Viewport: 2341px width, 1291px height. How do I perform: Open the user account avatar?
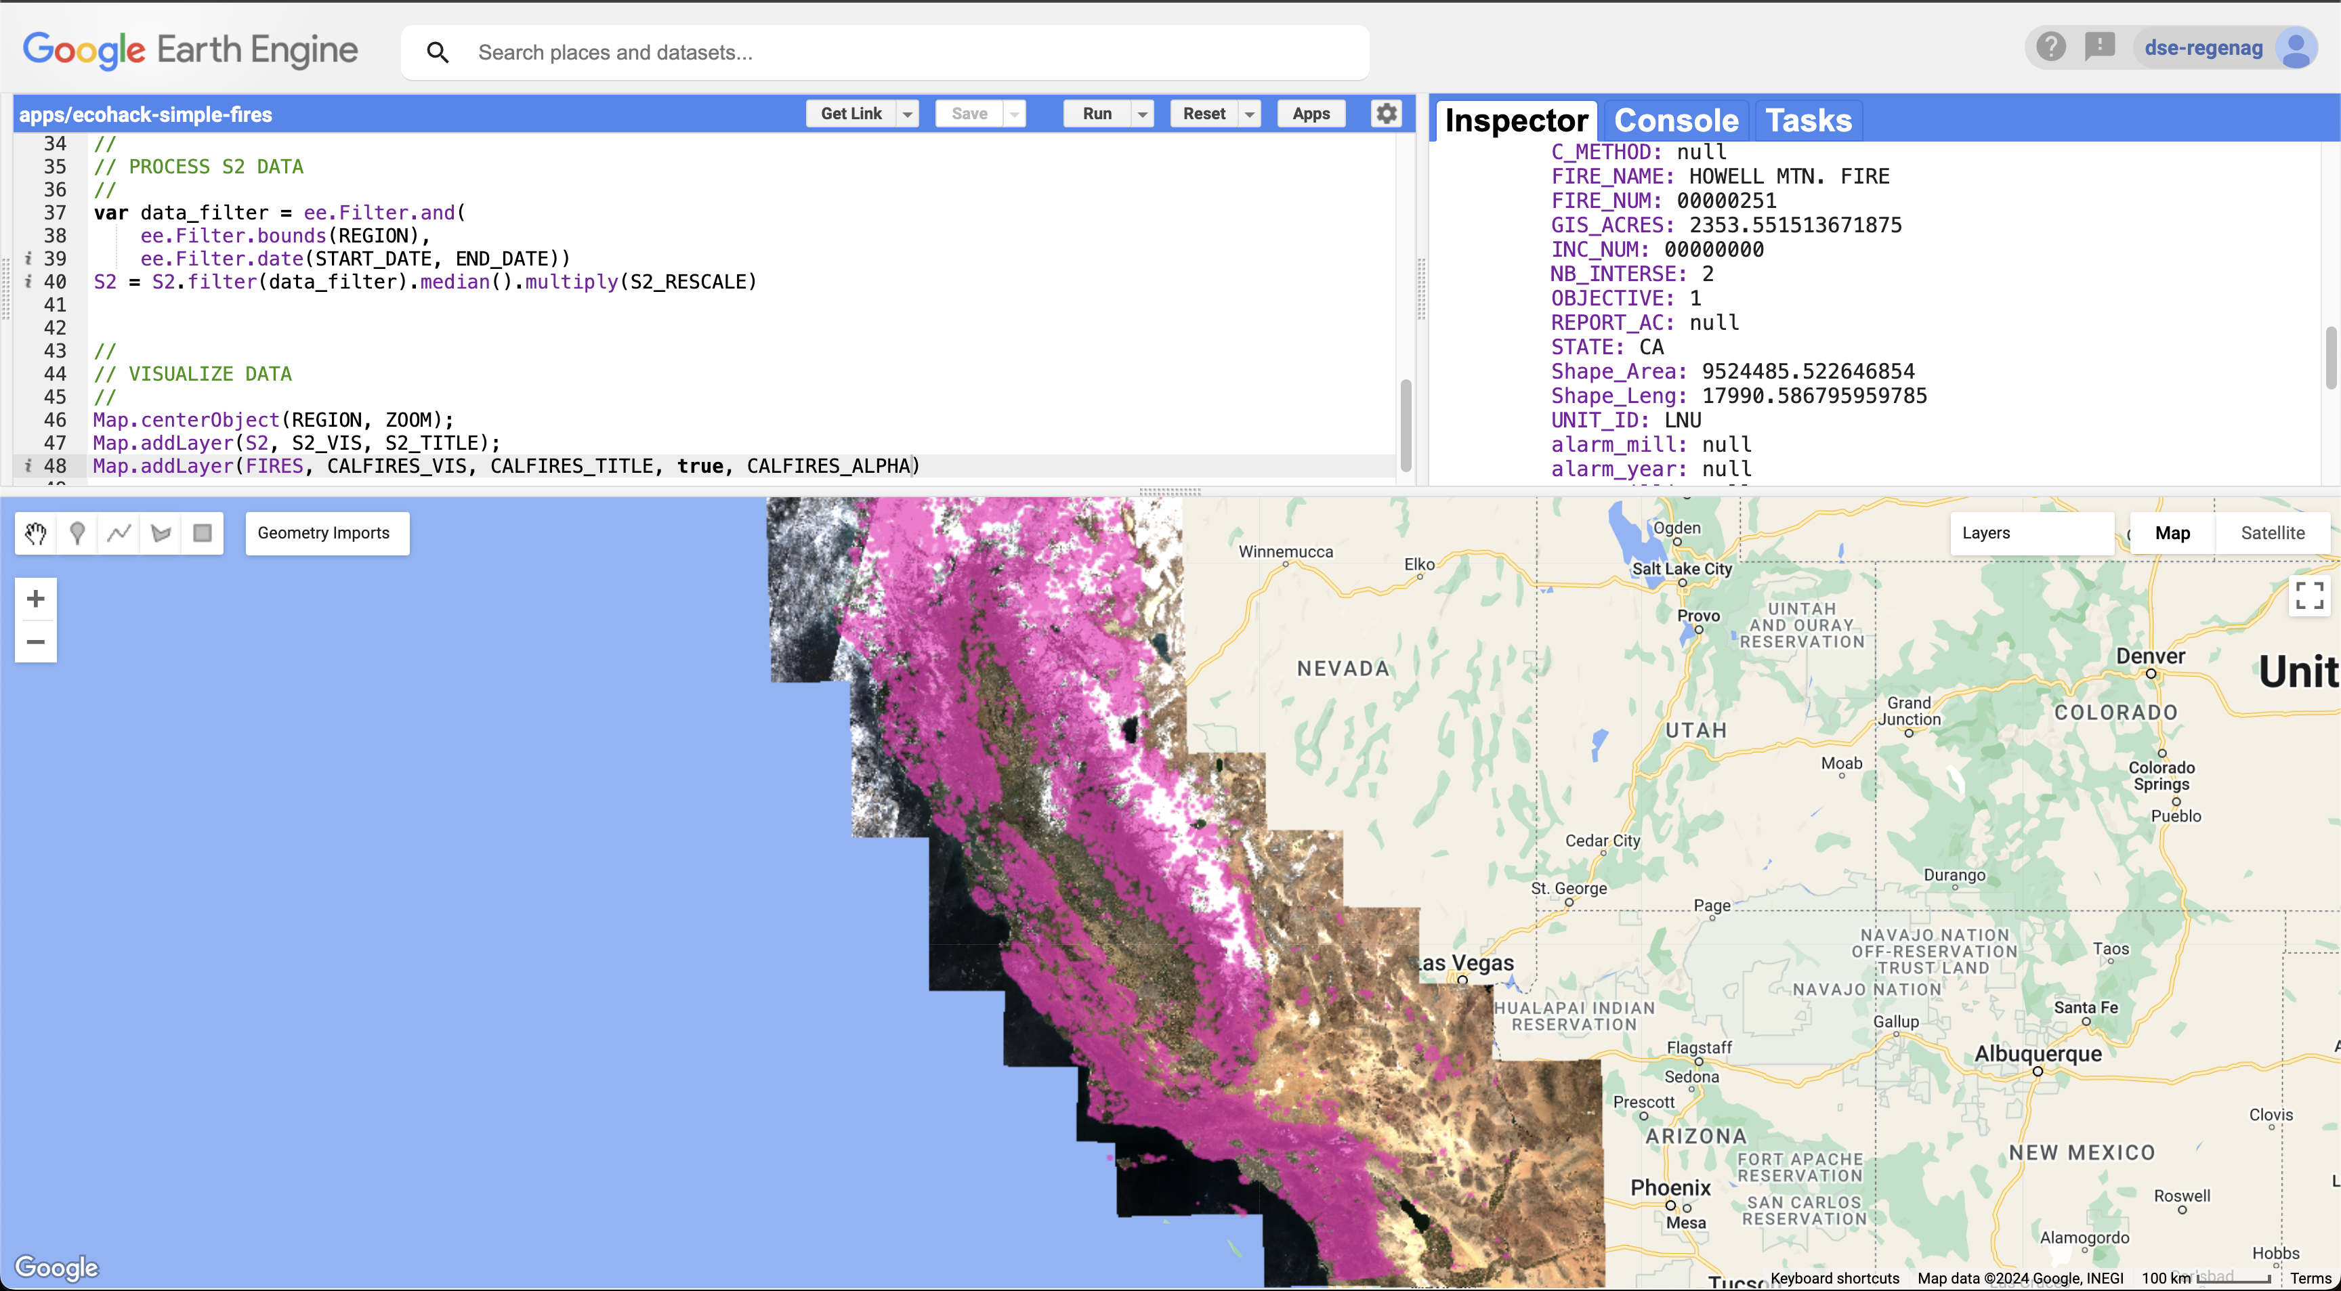tap(2296, 48)
